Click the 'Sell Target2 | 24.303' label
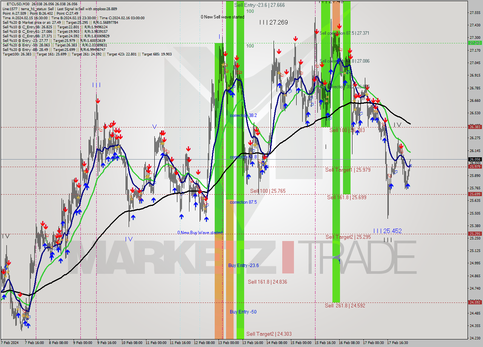This screenshot has height=347, width=483. pos(269,334)
